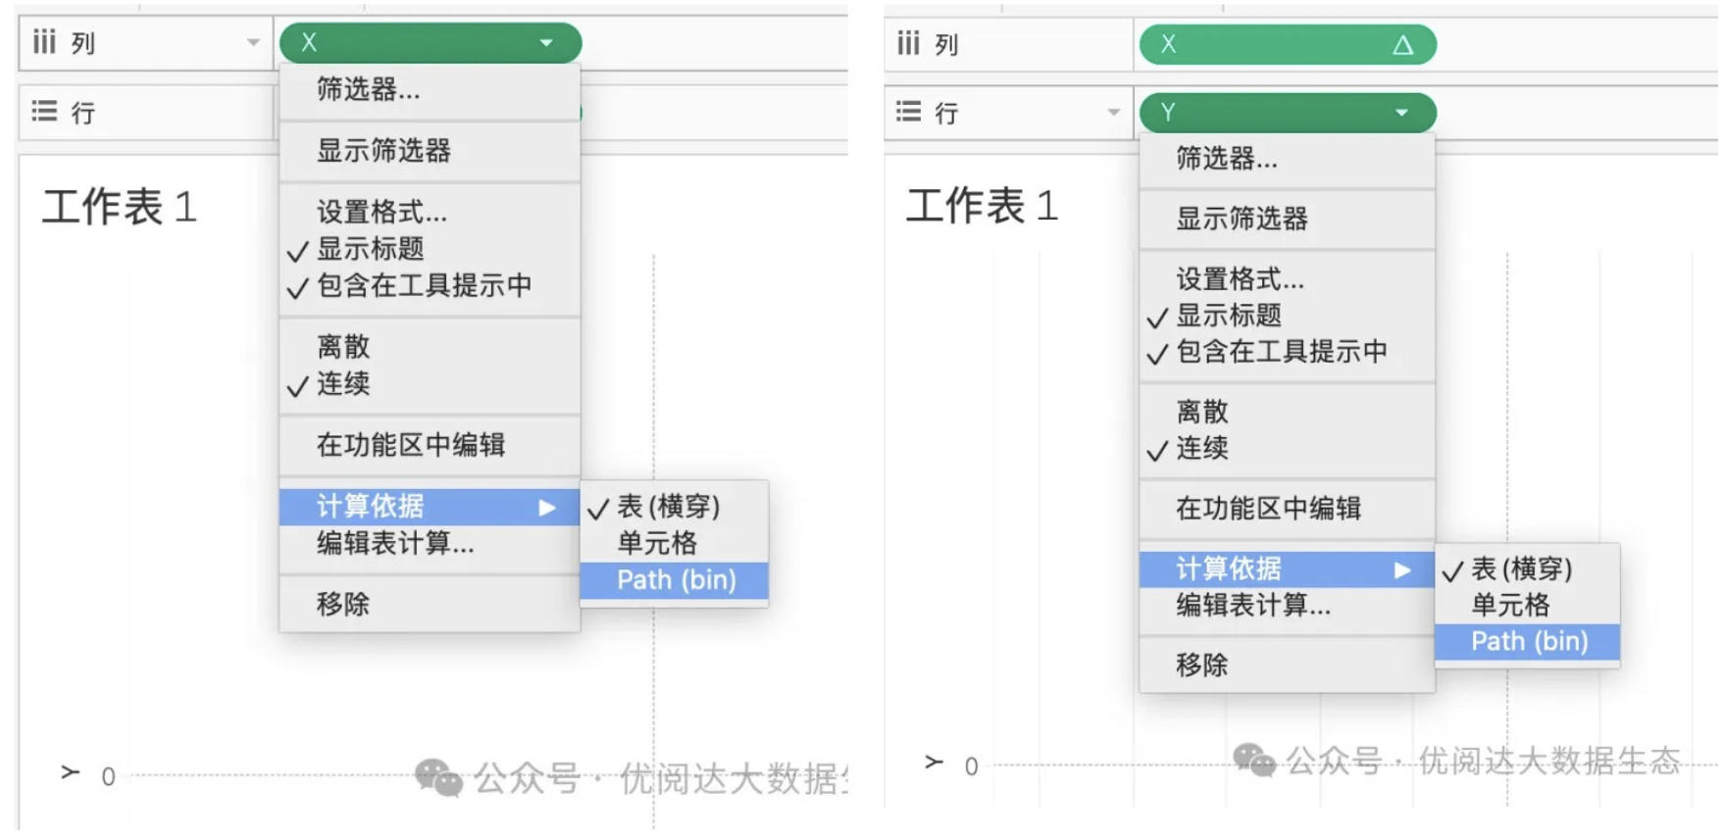This screenshot has width=1724, height=837.
Task: Click the columns shelf icon in right panel
Action: click(908, 42)
